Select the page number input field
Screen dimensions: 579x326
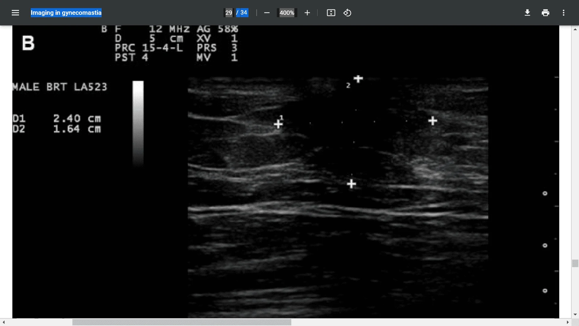(x=229, y=13)
